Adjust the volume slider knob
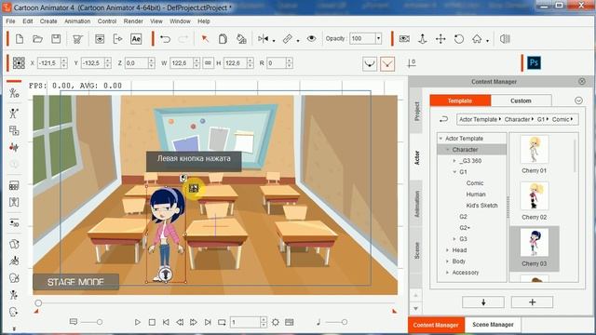The image size is (596, 335). click(x=344, y=322)
